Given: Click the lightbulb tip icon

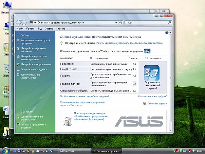Looking at the screenshot, I should tap(61, 43).
